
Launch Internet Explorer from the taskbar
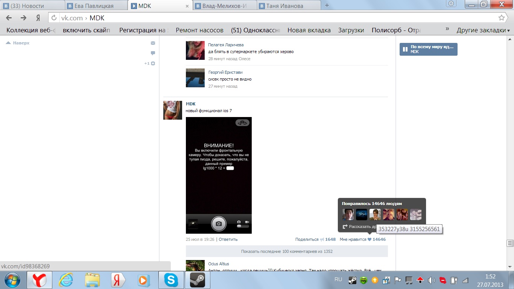pos(66,280)
